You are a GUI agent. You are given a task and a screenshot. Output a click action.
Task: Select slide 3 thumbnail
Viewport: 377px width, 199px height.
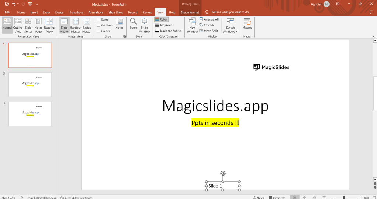pyautogui.click(x=30, y=114)
